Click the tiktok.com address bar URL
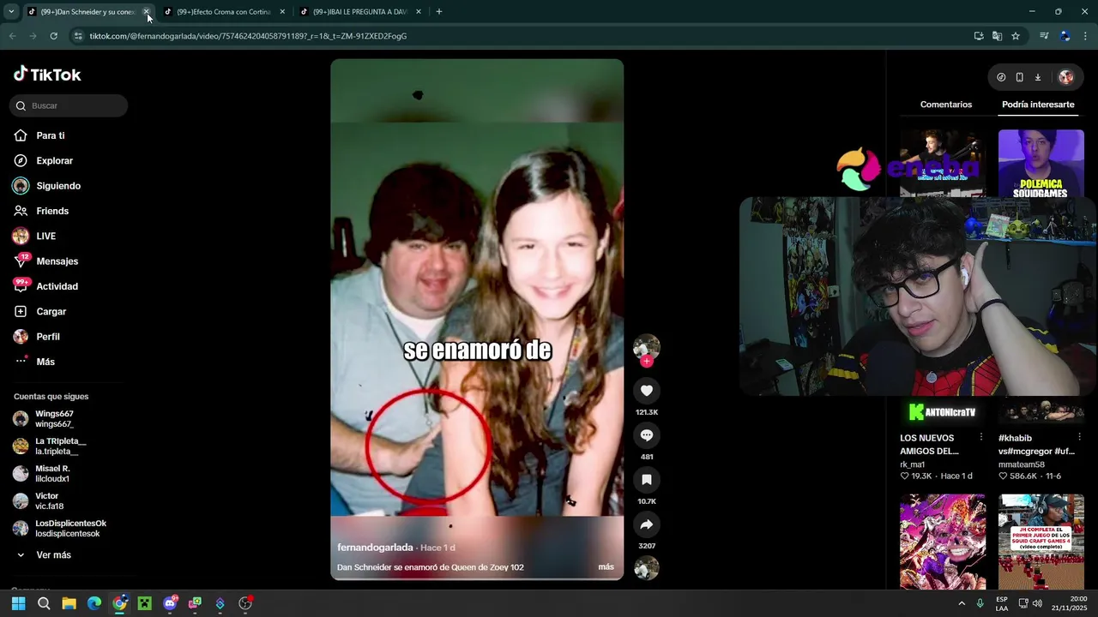 [248, 36]
